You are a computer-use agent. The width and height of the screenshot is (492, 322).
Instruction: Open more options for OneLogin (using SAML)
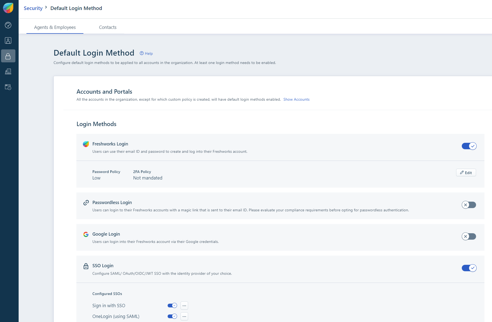(184, 316)
